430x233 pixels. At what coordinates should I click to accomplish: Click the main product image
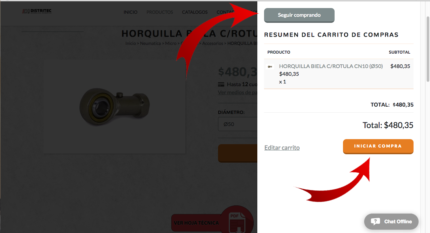tap(115, 107)
